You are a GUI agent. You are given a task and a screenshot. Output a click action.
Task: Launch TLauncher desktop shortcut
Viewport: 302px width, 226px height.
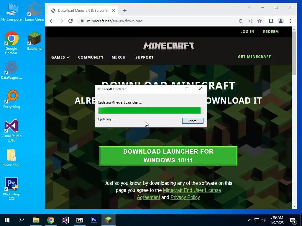[x=35, y=41]
